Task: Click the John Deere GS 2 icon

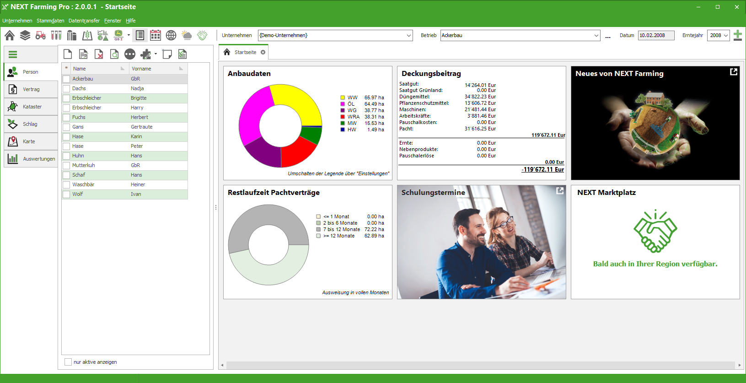Action: [118, 35]
